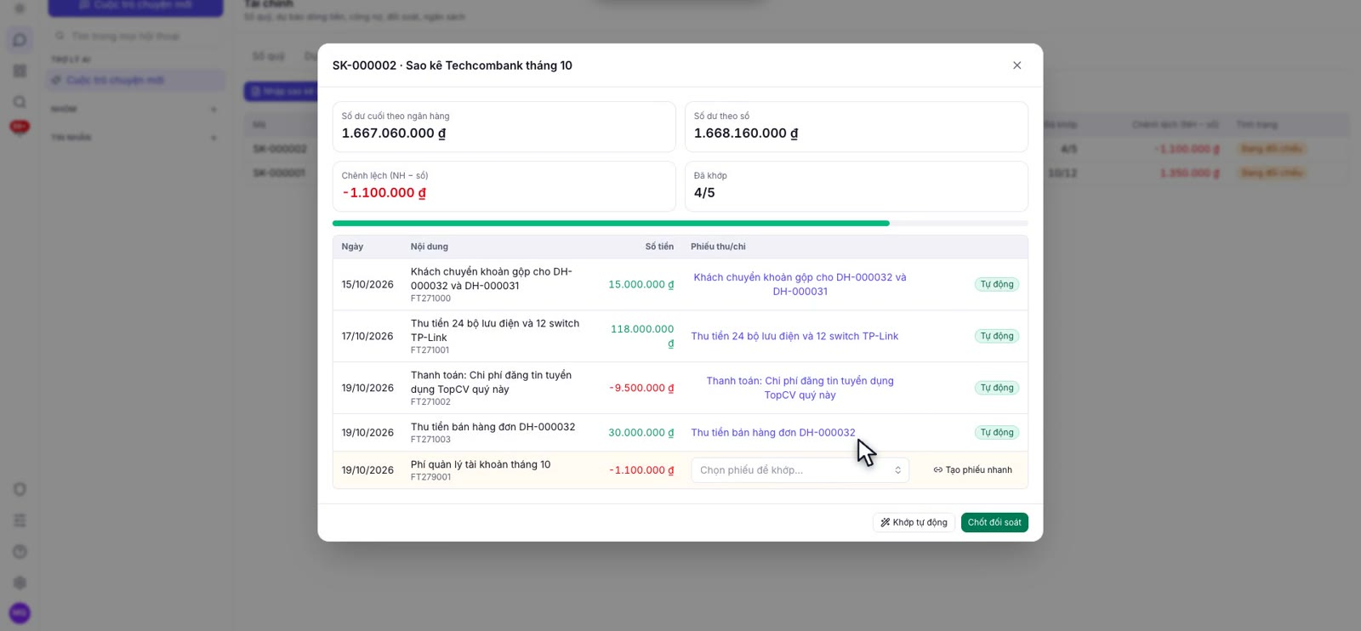Click the magnifier icon in the left rail
This screenshot has width=1361, height=631.
(x=20, y=102)
